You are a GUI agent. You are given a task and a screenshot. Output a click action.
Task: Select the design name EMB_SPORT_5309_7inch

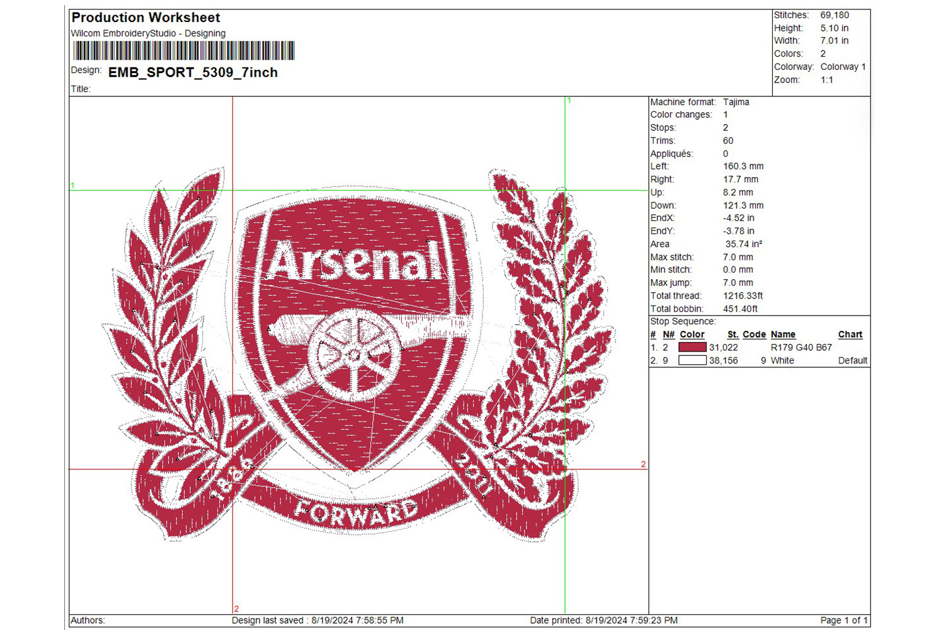(x=193, y=72)
